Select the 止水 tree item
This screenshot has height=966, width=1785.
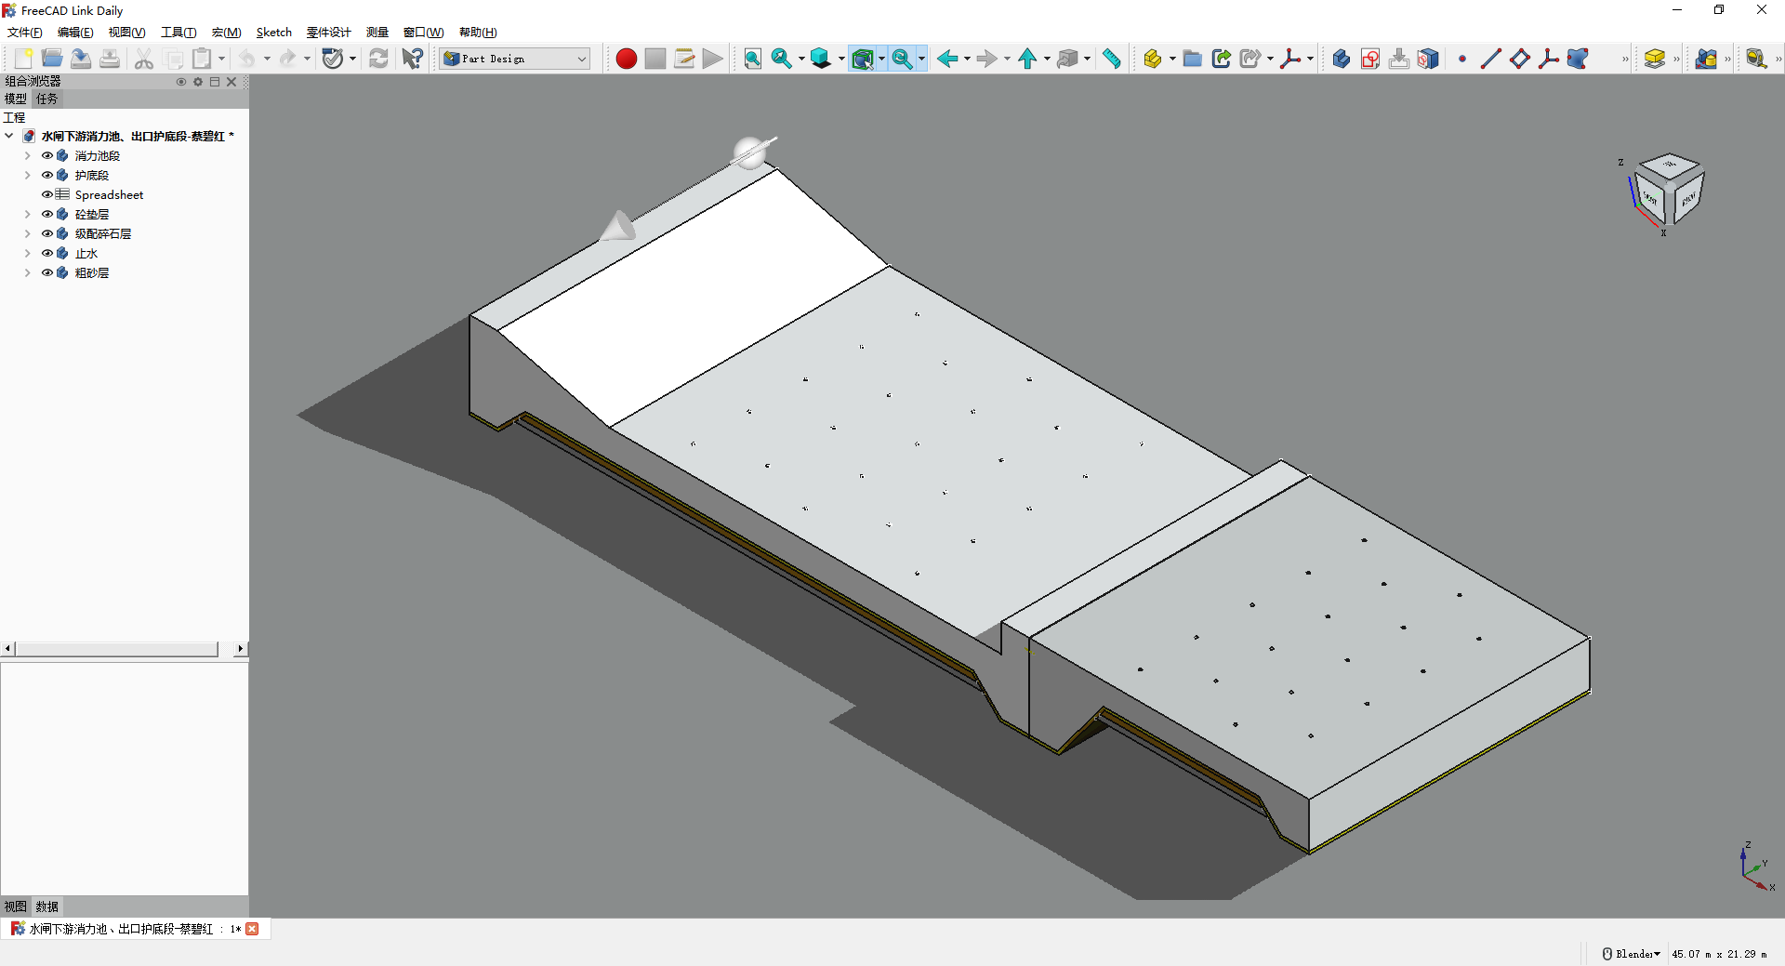86,254
